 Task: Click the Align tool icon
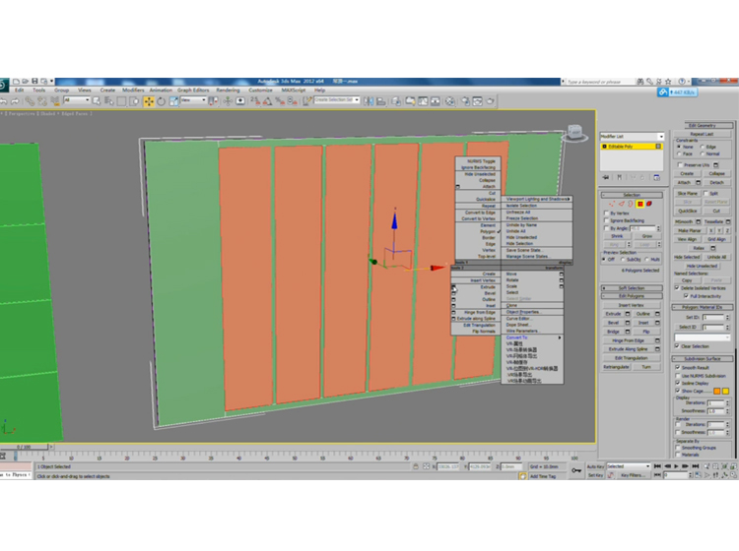(380, 101)
